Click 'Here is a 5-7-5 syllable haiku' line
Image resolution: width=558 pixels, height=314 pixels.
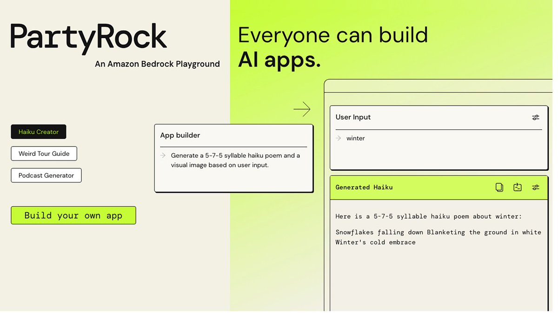coord(429,216)
